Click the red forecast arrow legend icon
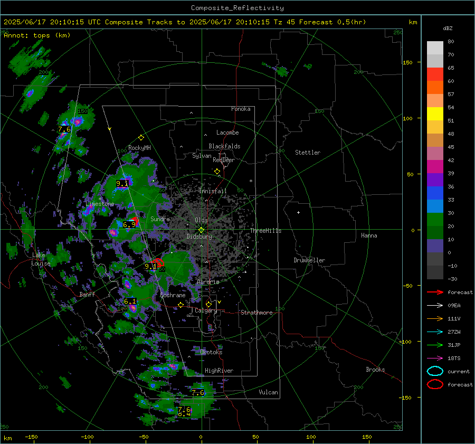The width and height of the screenshot is (475, 444). pos(435,292)
